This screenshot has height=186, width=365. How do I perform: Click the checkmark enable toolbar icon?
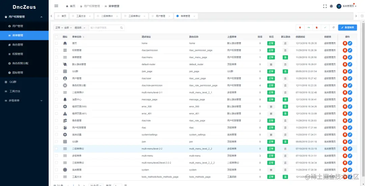point(325,27)
